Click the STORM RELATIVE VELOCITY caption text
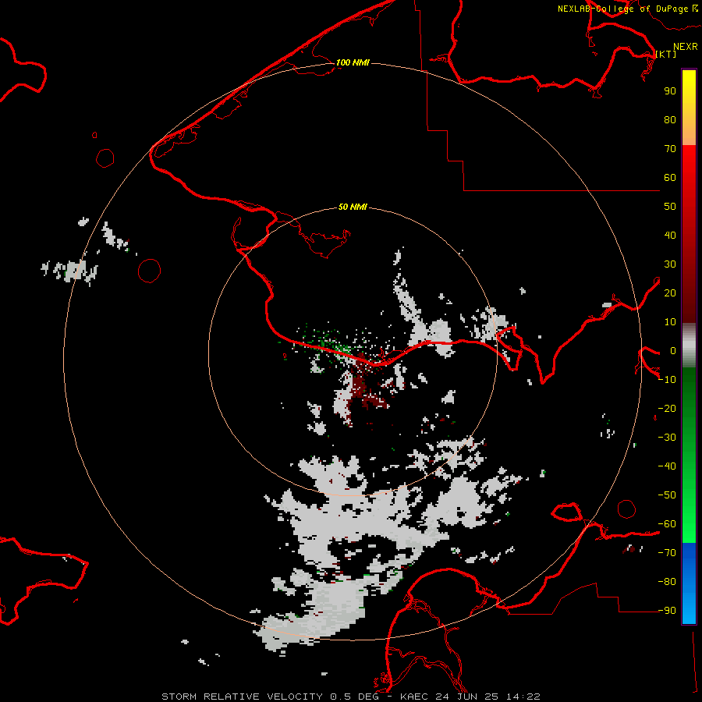 (x=243, y=697)
